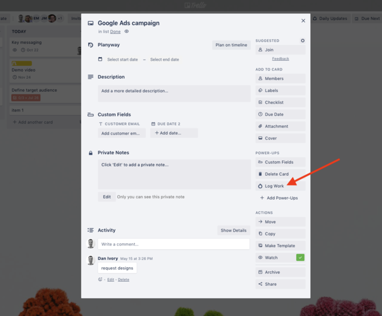382x316 pixels.
Task: Select end date in Planyway
Action: coord(165,59)
